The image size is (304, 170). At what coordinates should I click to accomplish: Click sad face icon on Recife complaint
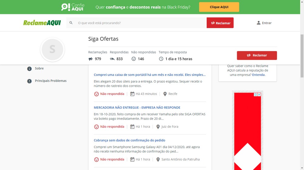coord(96,94)
